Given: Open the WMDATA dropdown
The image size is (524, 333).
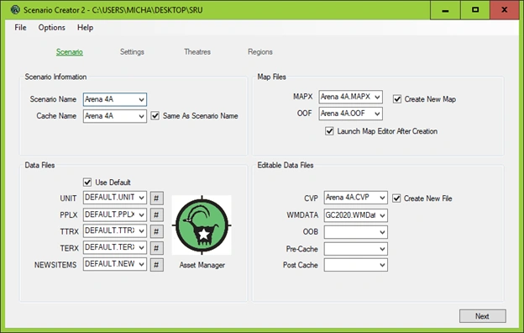Looking at the screenshot, I should (382, 215).
